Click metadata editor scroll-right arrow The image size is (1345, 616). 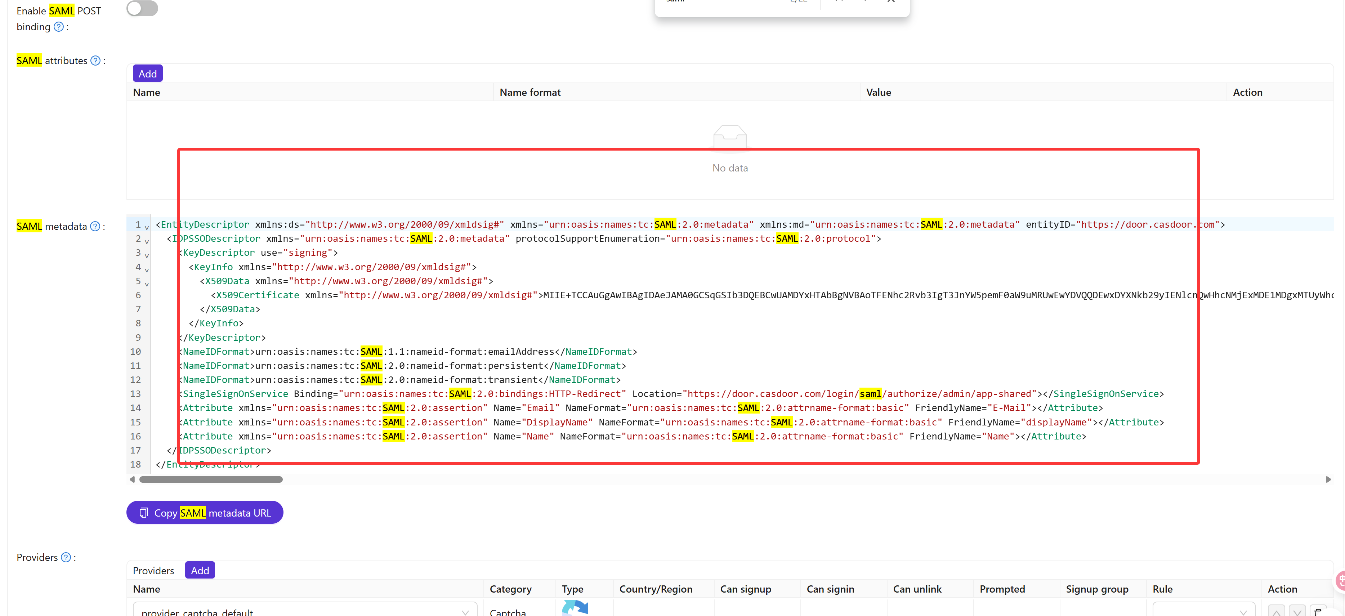(x=1328, y=479)
